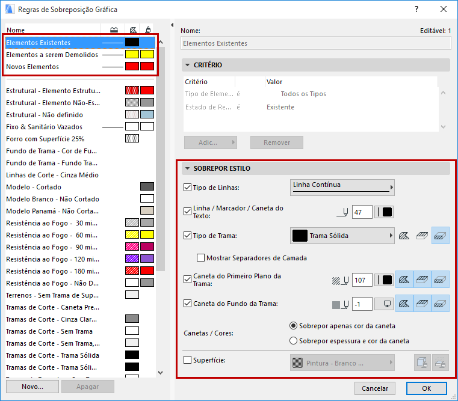Click window background pen button beside -1
This screenshot has width=458, height=401.
(x=384, y=304)
